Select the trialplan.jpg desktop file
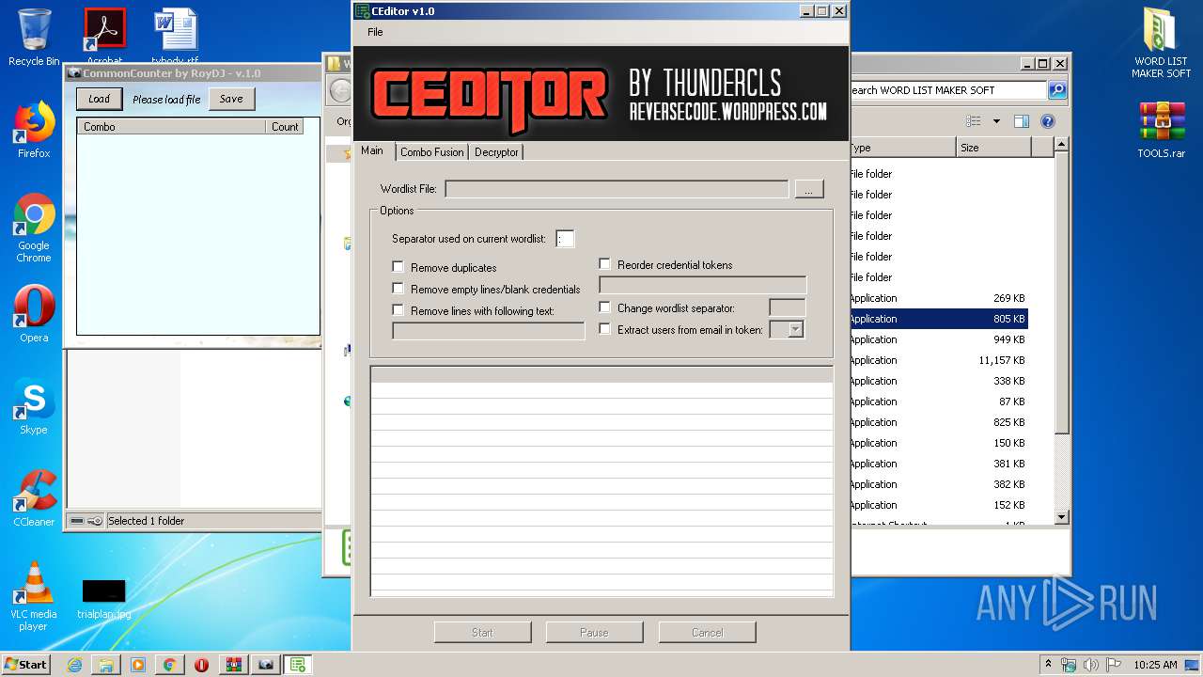 click(104, 598)
